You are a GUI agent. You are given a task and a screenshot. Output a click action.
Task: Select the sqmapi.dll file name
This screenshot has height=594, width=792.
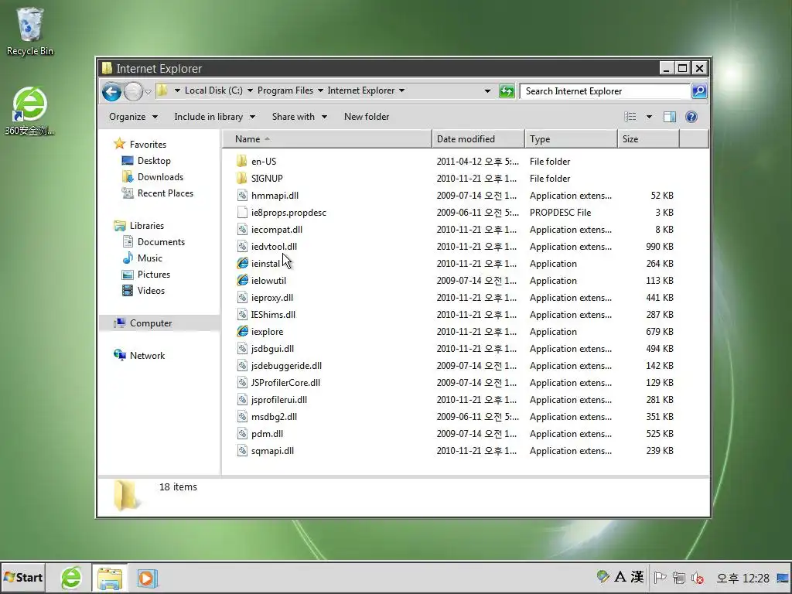[273, 451]
